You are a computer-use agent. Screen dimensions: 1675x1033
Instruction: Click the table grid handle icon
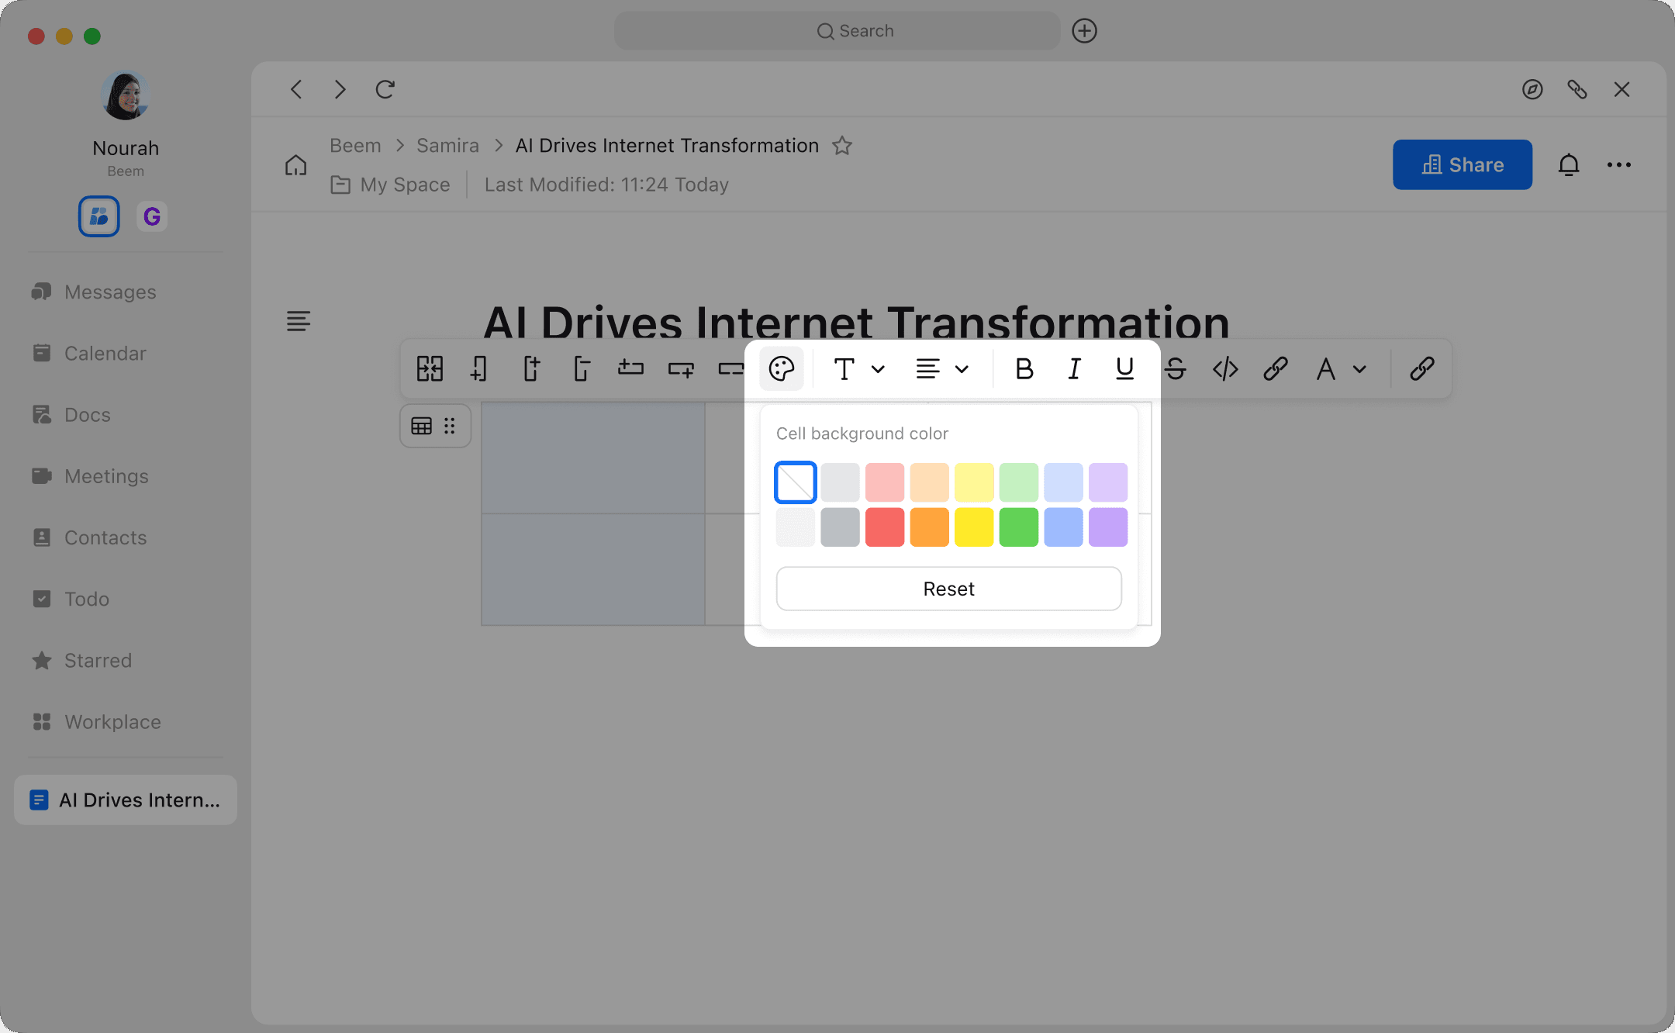(x=422, y=426)
